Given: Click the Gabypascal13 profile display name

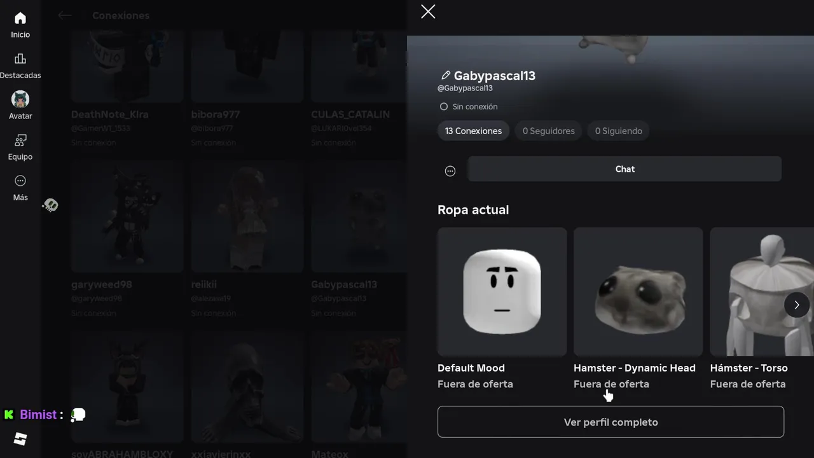Looking at the screenshot, I should pos(495,76).
